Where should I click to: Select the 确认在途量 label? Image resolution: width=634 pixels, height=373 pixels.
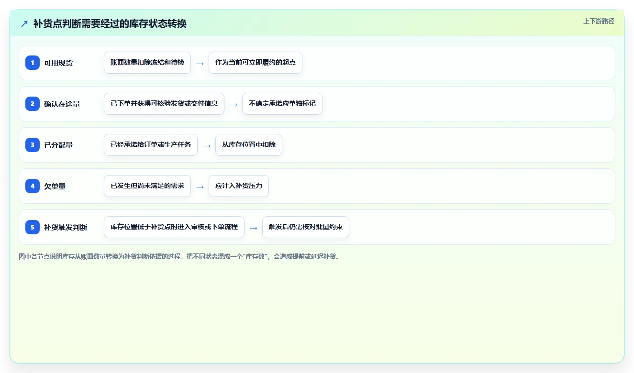62,104
